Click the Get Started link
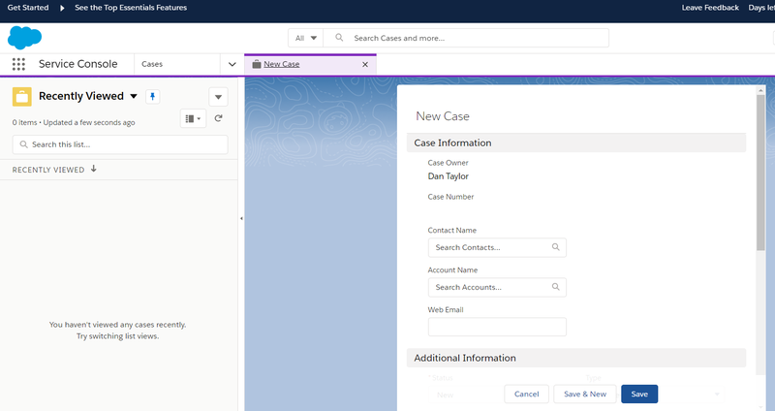This screenshot has width=775, height=411. coord(28,8)
